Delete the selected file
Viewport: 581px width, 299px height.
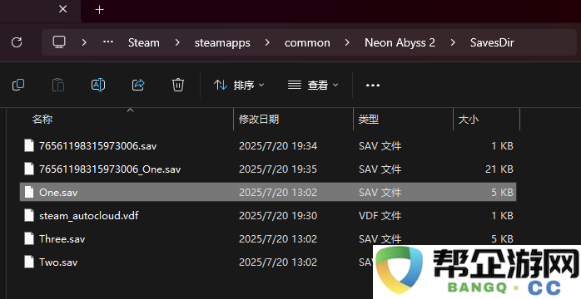[x=178, y=85]
